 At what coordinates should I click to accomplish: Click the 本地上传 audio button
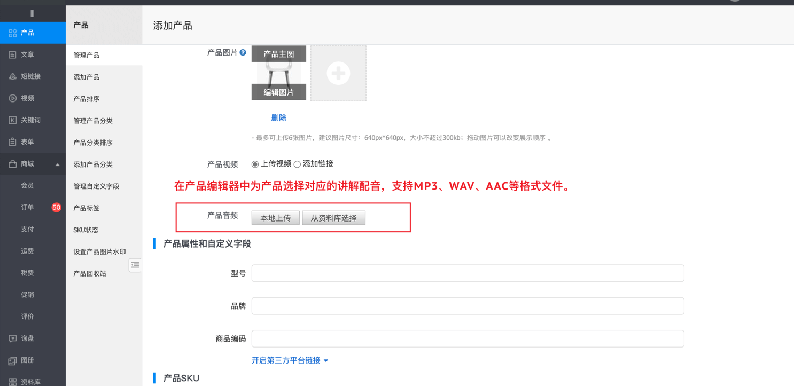[x=275, y=218]
